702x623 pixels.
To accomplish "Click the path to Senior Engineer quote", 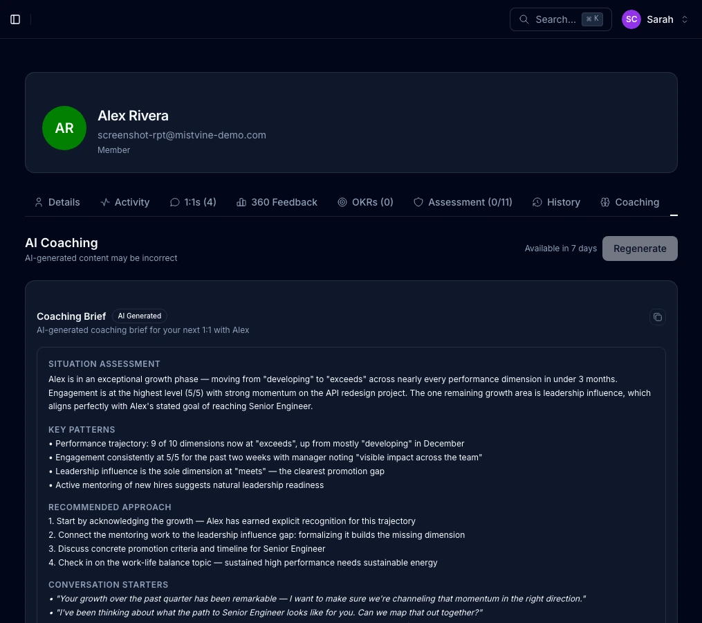I will click(266, 613).
